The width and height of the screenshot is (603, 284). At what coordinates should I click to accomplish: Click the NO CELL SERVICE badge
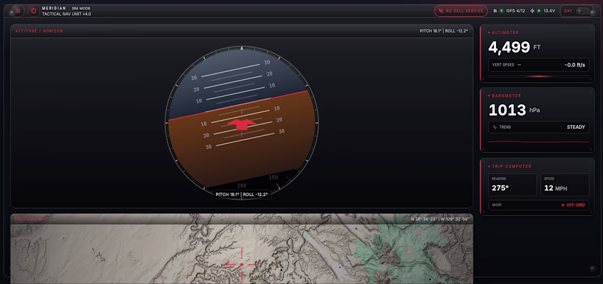[x=460, y=11]
